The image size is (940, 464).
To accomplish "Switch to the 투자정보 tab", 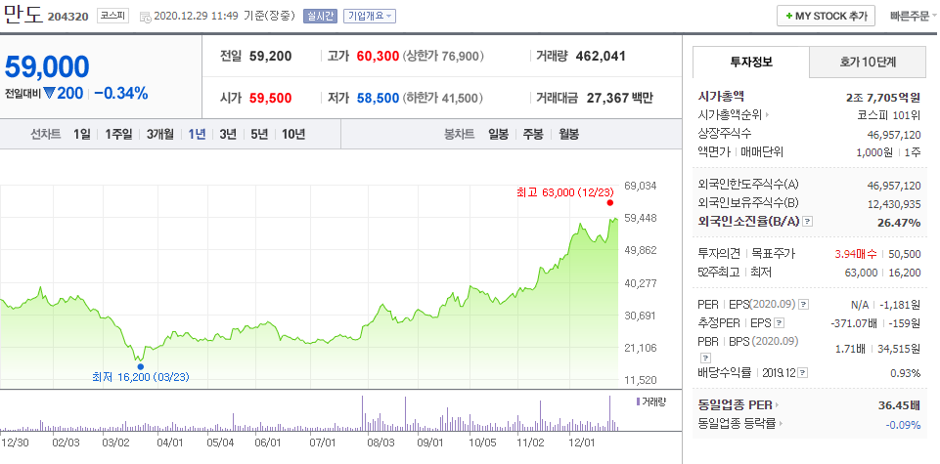I will pyautogui.click(x=751, y=62).
